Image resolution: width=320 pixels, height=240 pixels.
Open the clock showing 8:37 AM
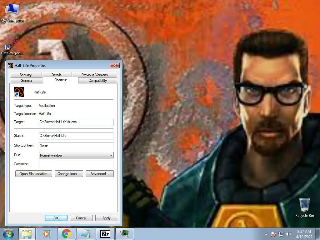click(304, 234)
